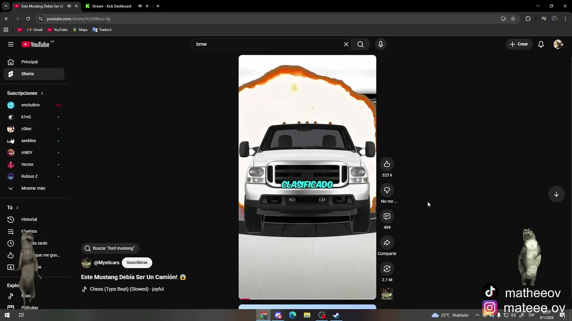This screenshot has height=321, width=572.
Task: Open the Gmail bookmark
Action: click(34, 30)
